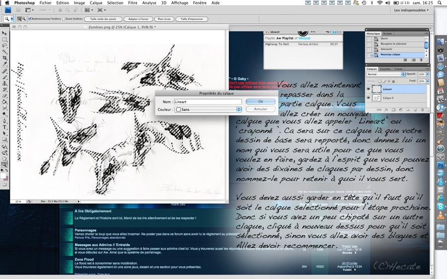Click the zoom in mode icon

tap(20, 19)
